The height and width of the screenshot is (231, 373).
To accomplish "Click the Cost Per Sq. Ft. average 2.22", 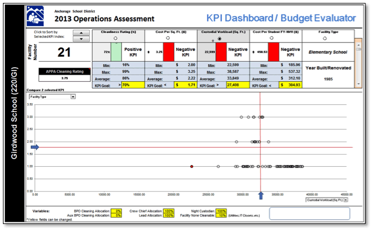I will 191,78.
